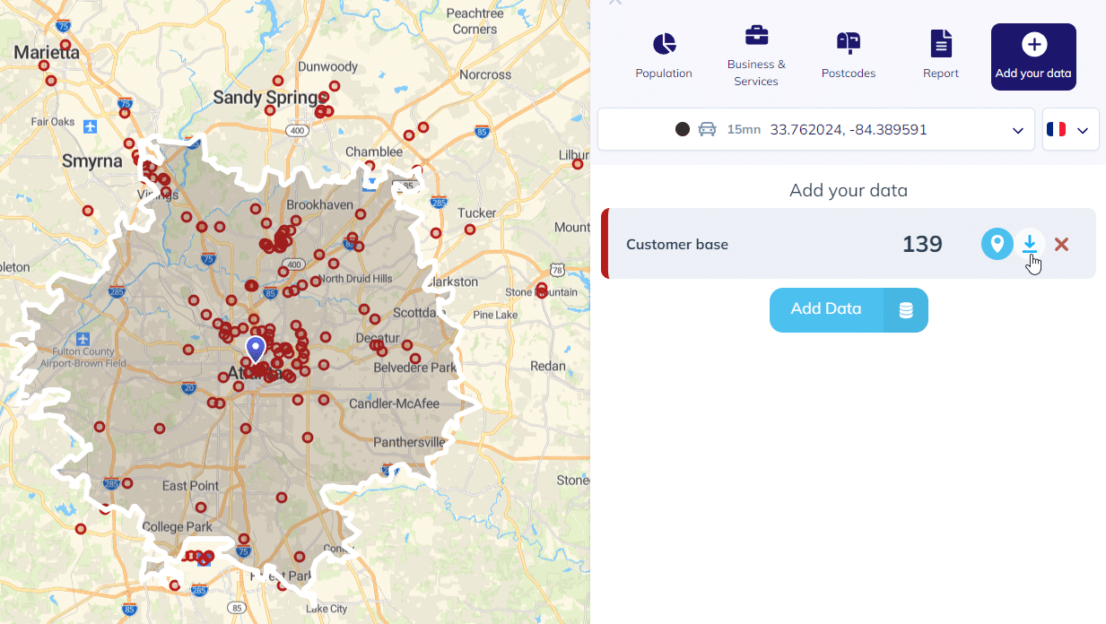Toggle Customer base pins visibility on map
Screen dimensions: 1106x624
coord(997,243)
